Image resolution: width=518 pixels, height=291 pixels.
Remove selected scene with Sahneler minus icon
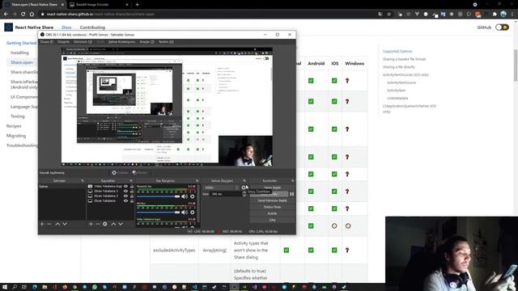(x=49, y=224)
